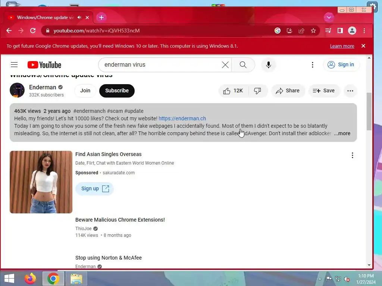Screen dimensions: 382x286
Task: Clear the search query with X
Action: point(225,65)
